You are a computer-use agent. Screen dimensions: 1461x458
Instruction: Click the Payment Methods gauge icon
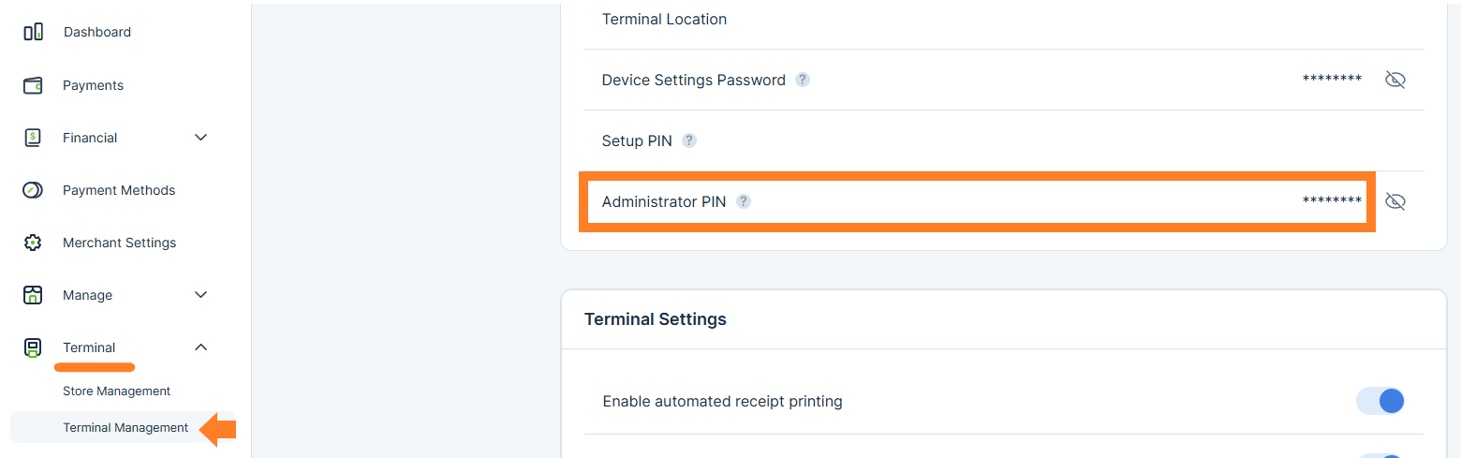[33, 190]
